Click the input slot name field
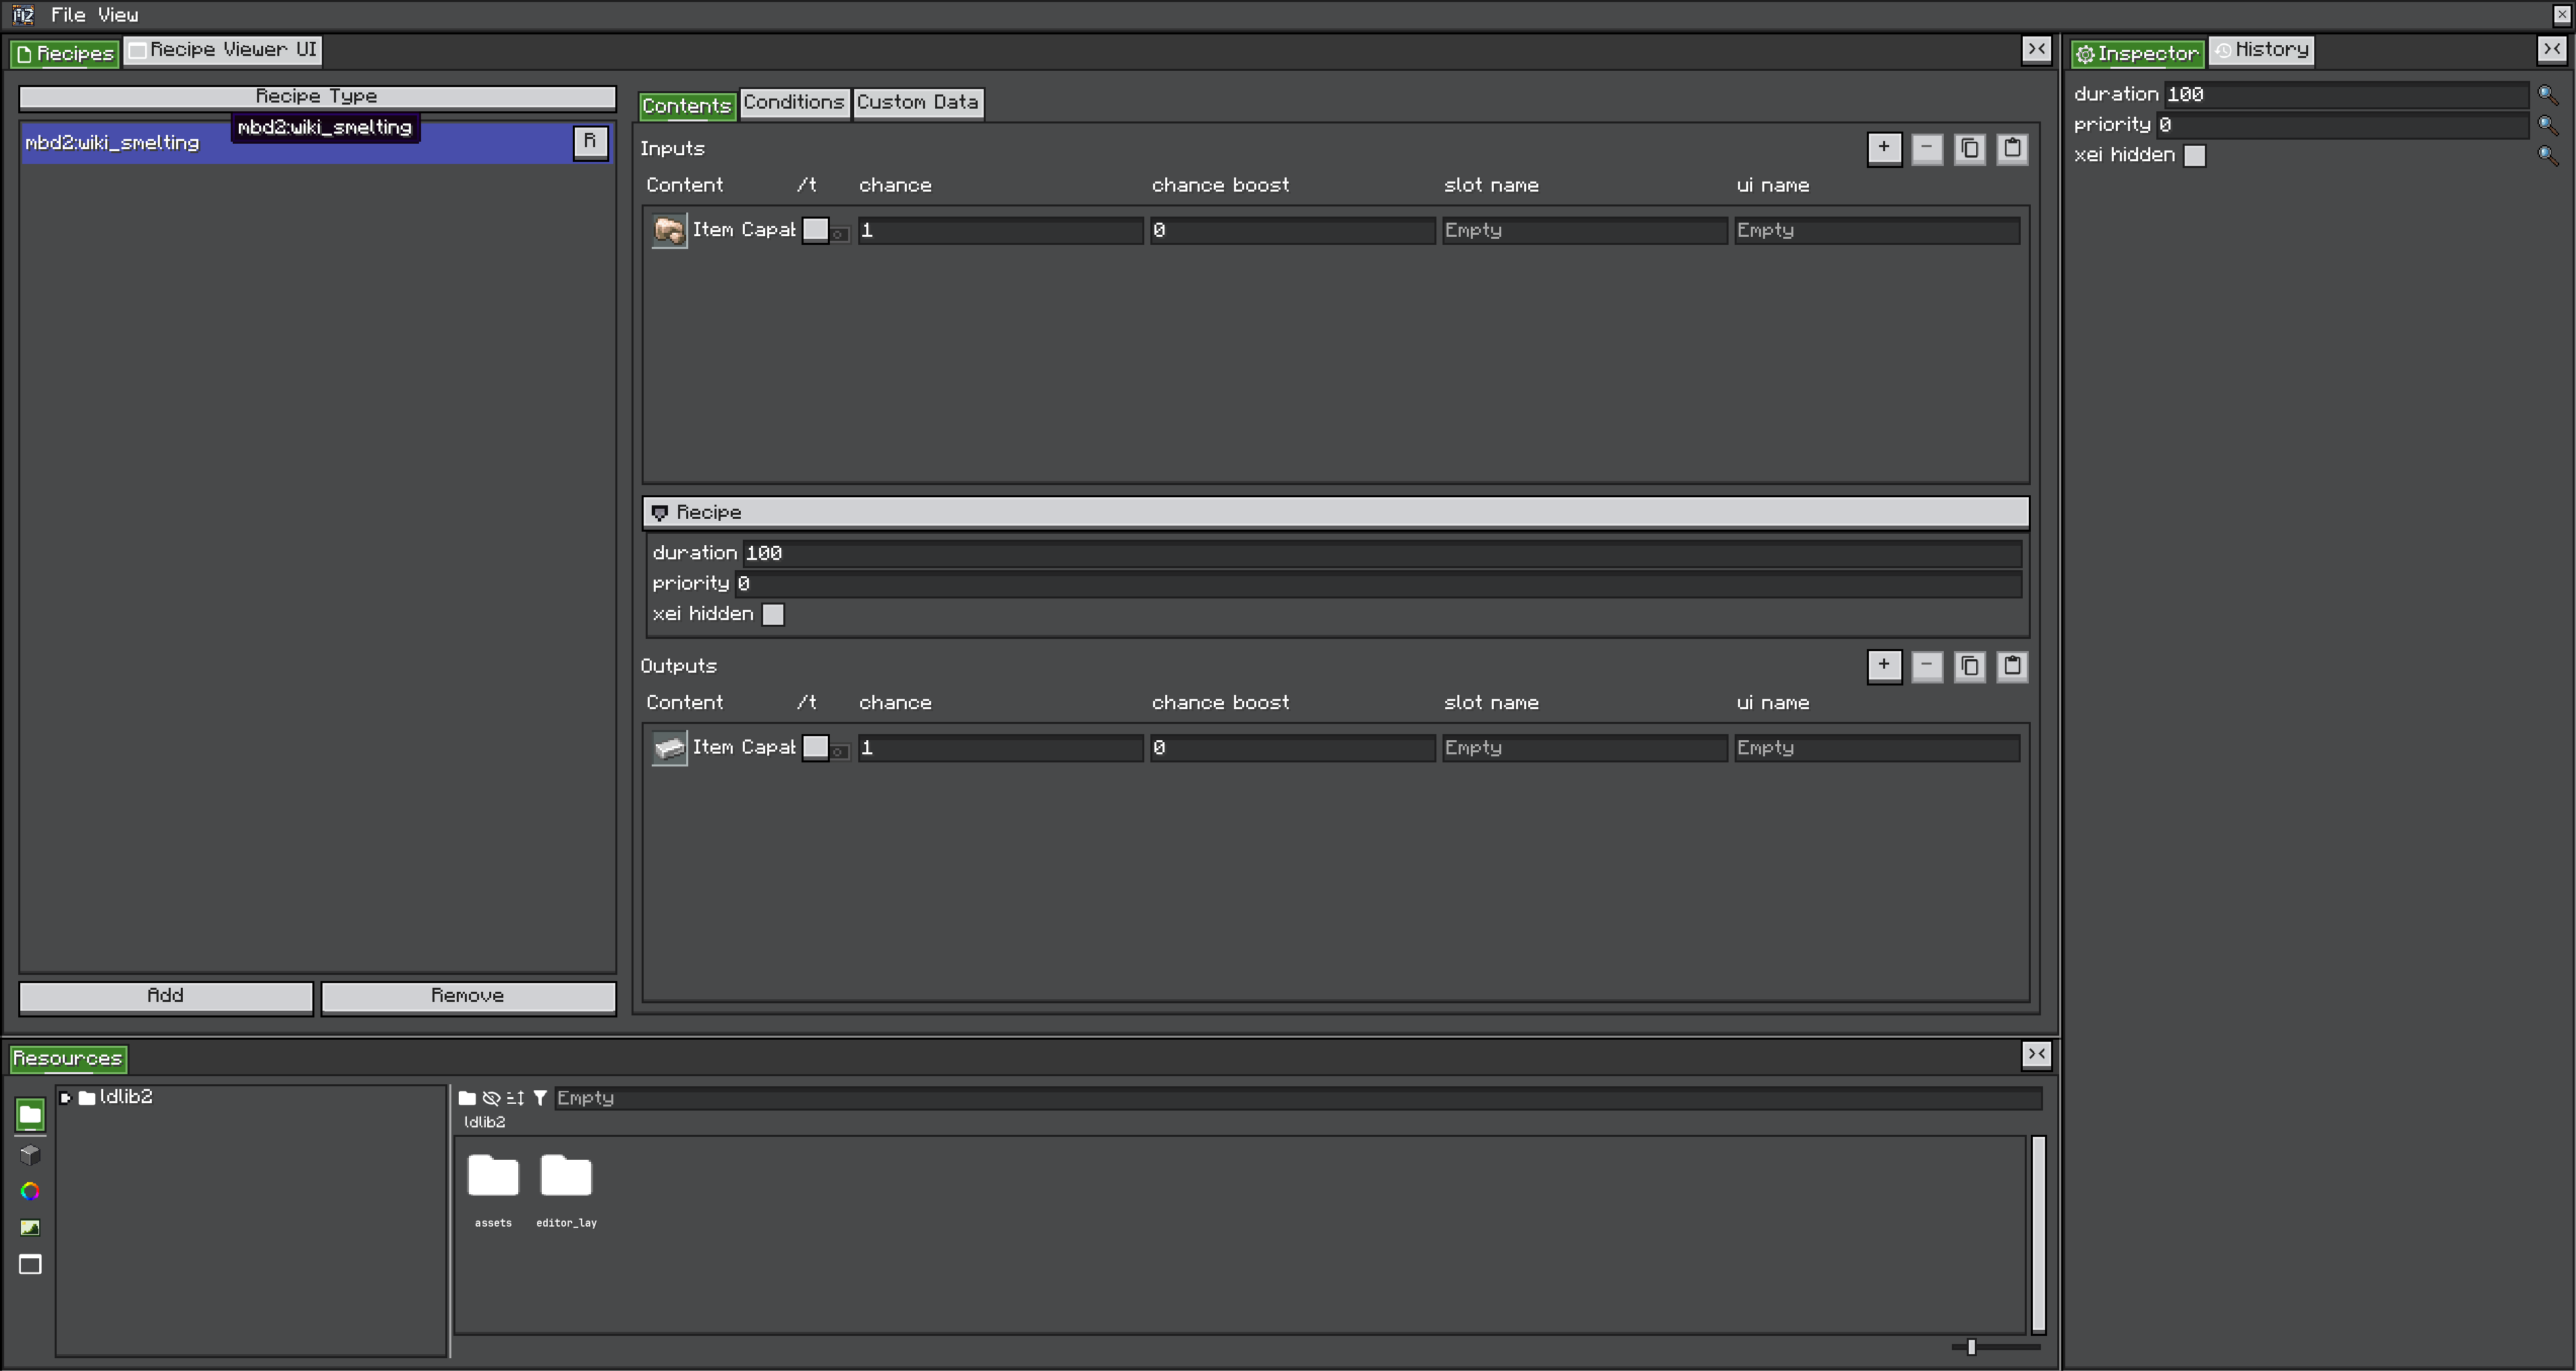 point(1584,231)
